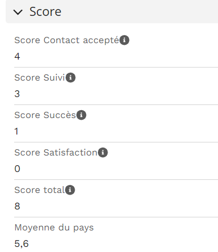218x252 pixels.
Task: Collapse the Score section chevron
Action: click(x=18, y=12)
